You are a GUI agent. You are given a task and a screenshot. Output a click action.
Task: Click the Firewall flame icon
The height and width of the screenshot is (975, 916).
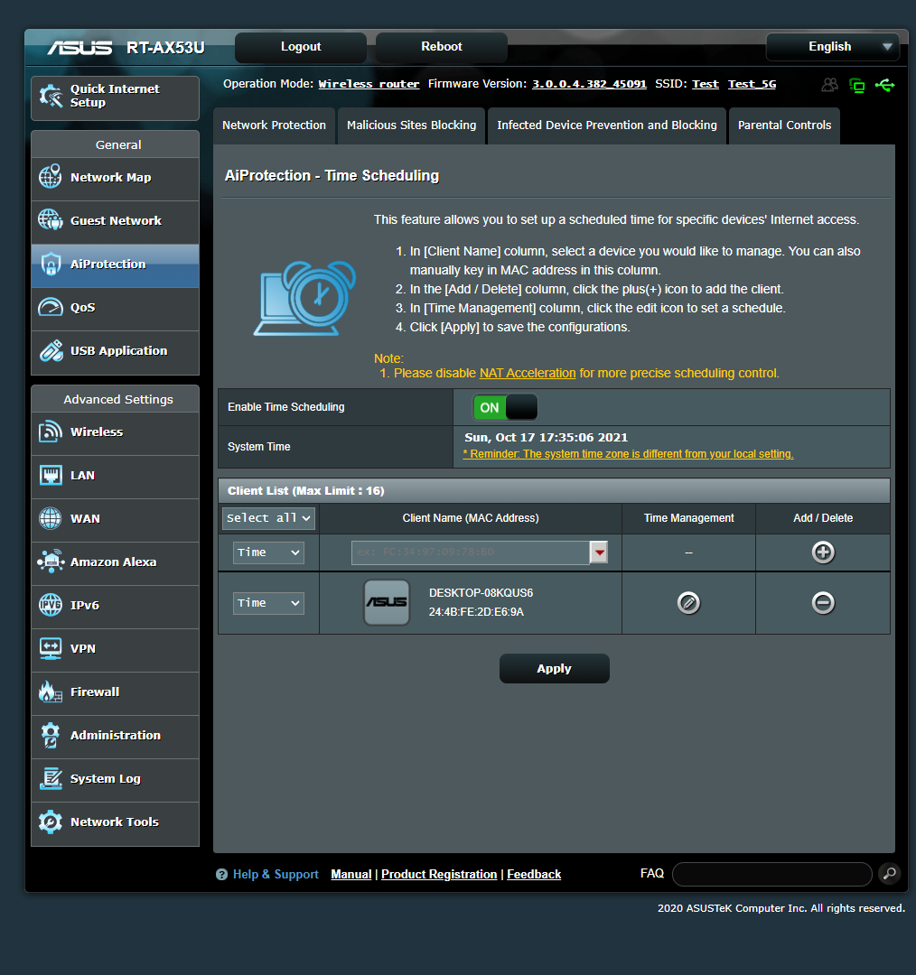[51, 692]
